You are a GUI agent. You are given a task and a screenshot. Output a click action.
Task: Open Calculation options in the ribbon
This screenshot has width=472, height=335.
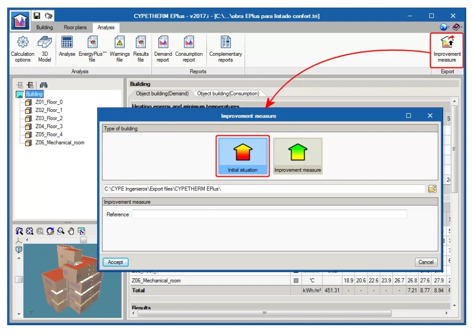(x=23, y=49)
